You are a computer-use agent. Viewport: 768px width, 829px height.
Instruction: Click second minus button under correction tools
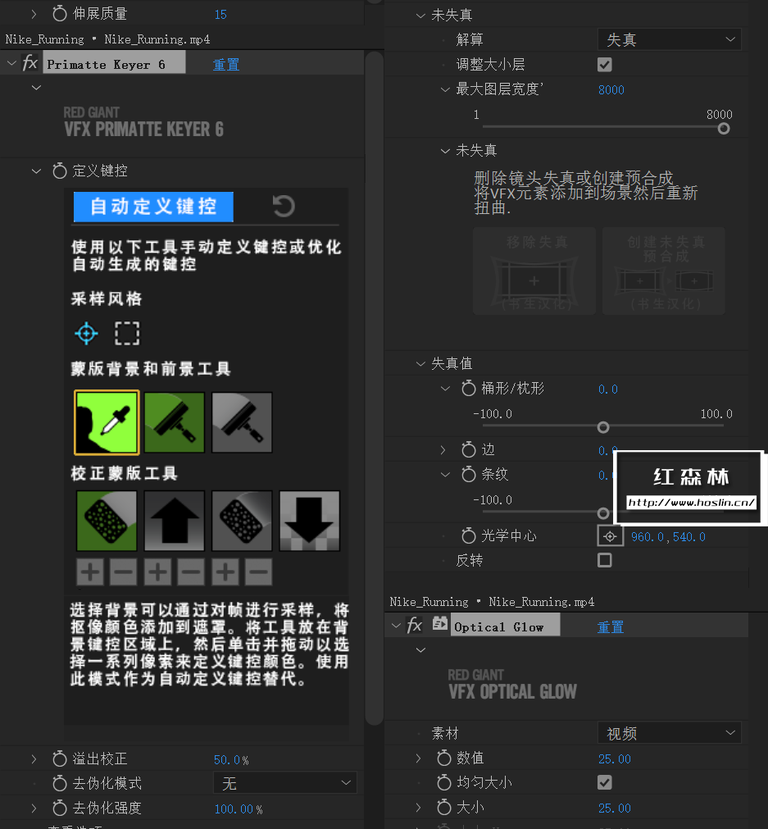click(x=191, y=572)
